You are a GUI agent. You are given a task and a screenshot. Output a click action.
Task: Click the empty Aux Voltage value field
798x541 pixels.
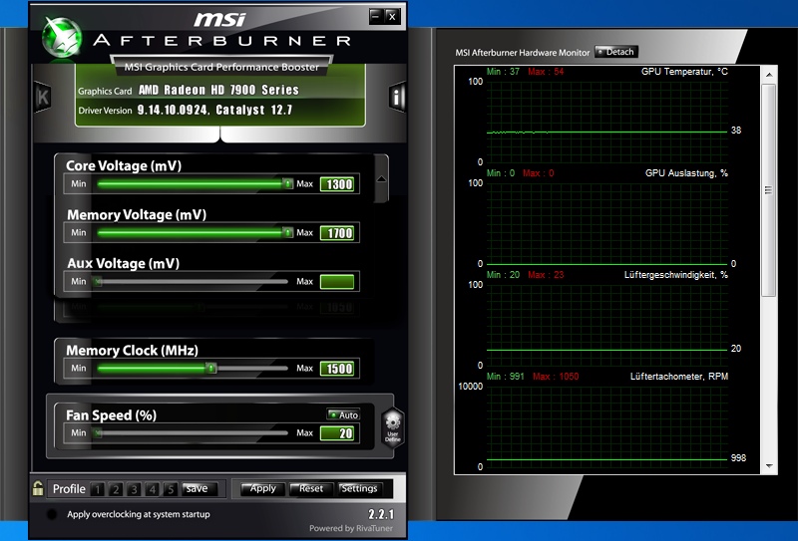337,282
